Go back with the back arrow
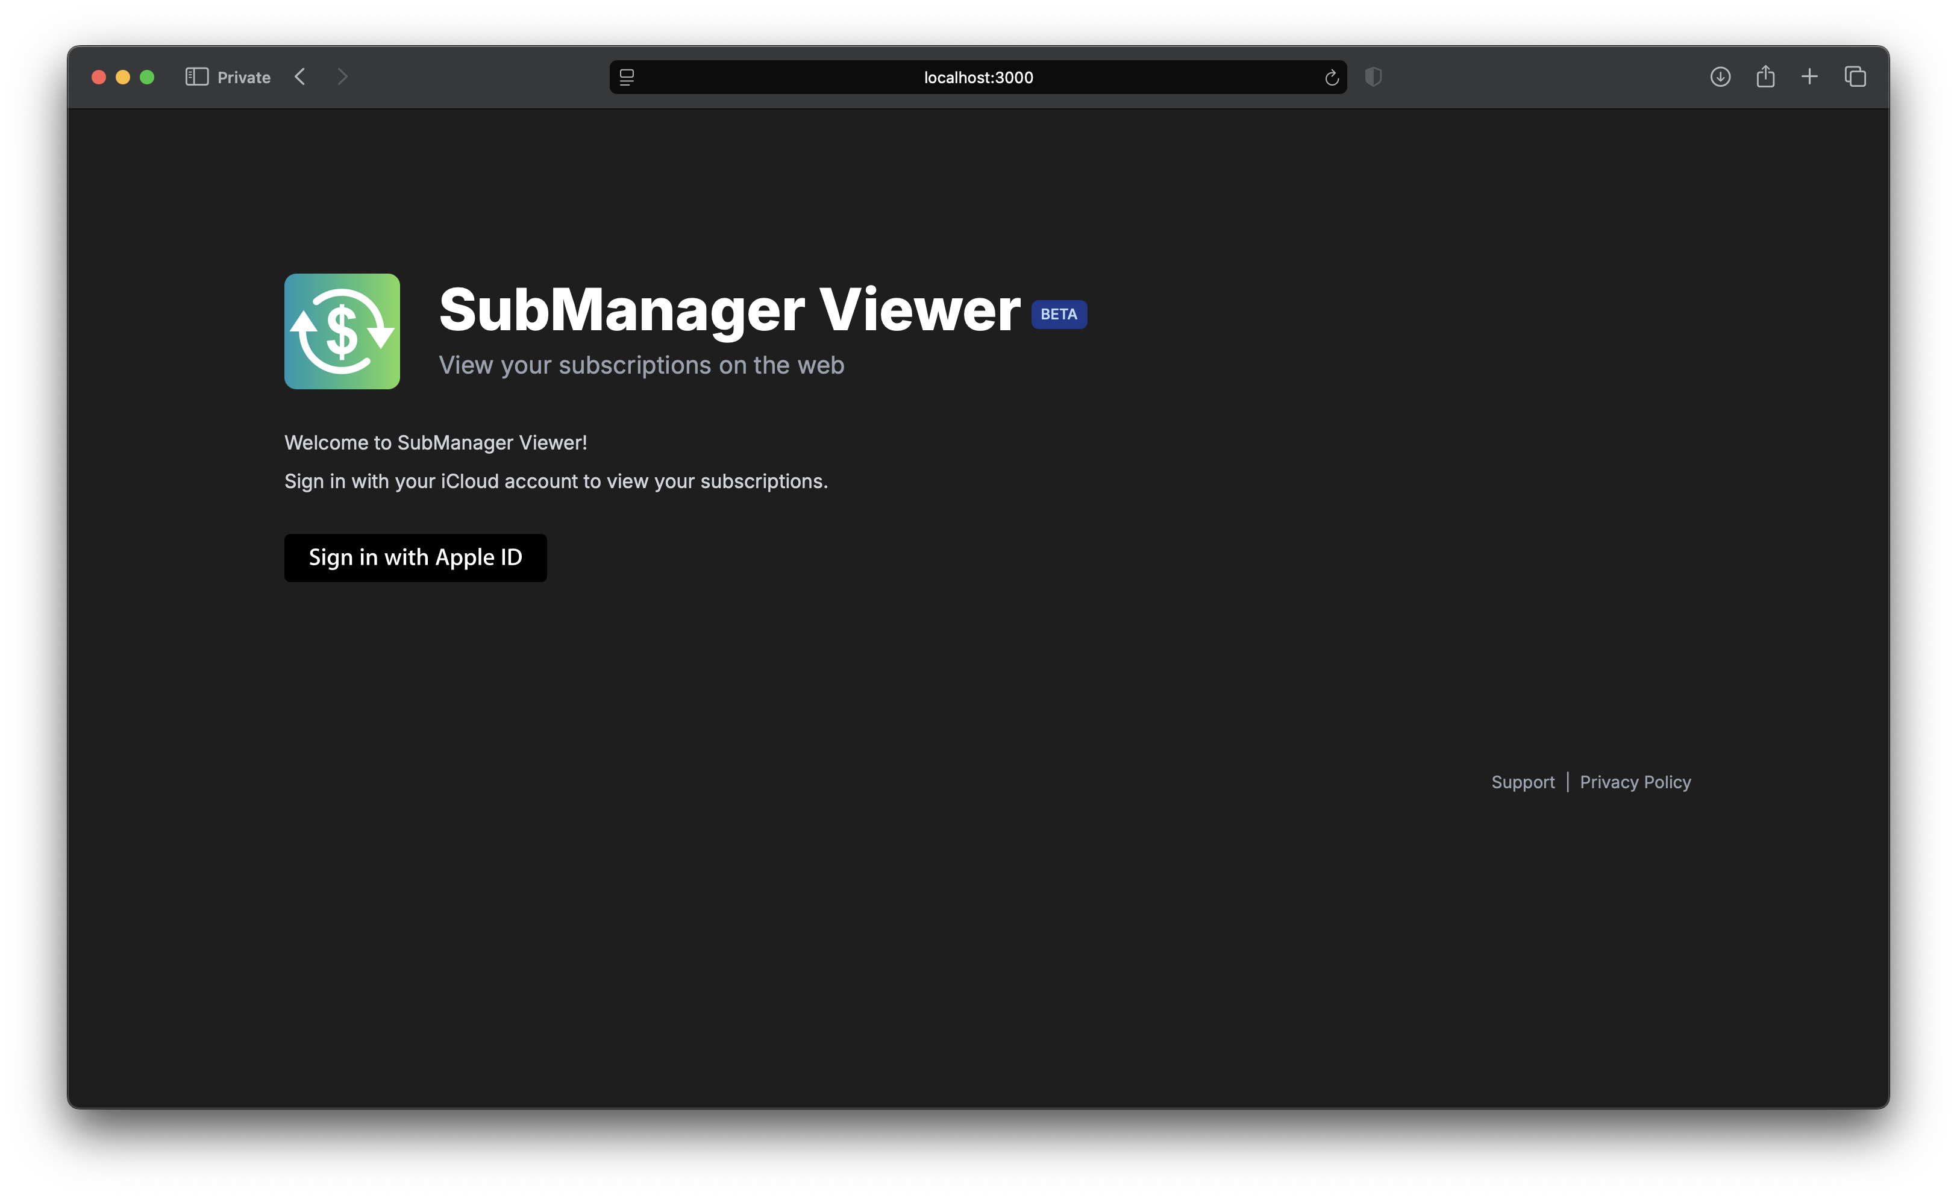Screen dimensions: 1957x1198 [x=300, y=77]
